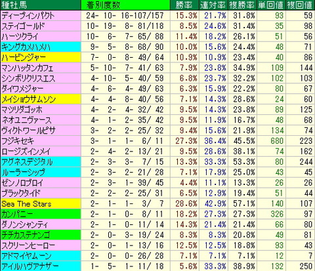315x271 pixels.
Task: Click ゼンノロブロイ's win rate 4.4%
Action: pos(188,183)
